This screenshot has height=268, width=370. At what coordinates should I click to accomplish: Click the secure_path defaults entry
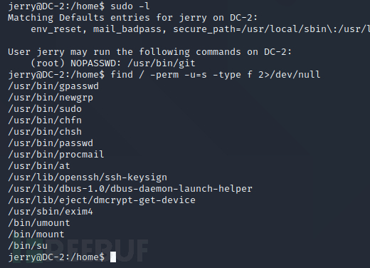point(271,29)
